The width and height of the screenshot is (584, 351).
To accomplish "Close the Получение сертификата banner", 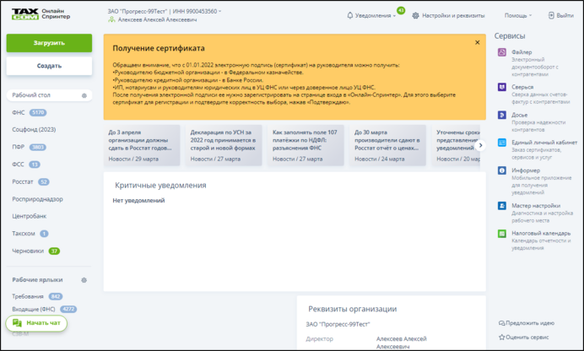I will tap(477, 42).
